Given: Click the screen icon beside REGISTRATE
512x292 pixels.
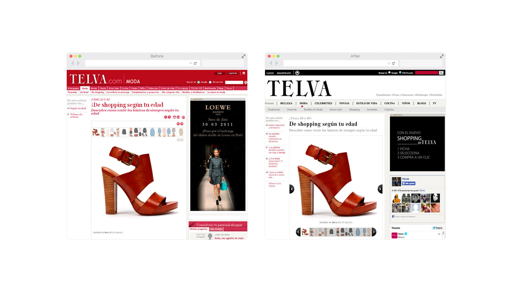Looking at the screenshot, I should click(x=297, y=73).
